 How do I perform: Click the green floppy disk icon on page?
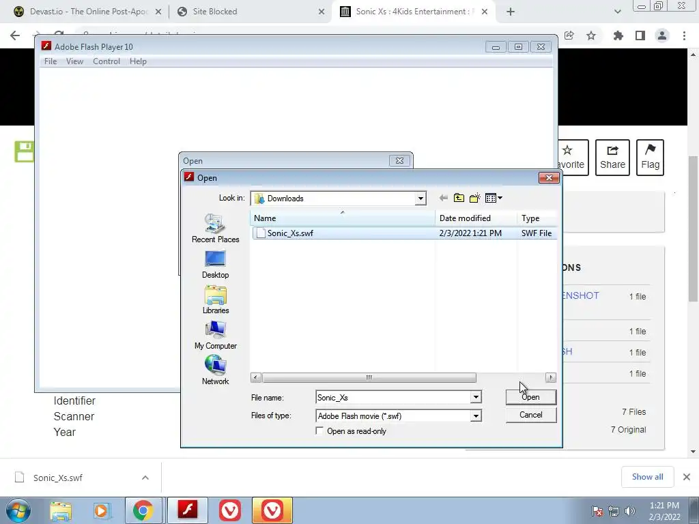tap(24, 151)
